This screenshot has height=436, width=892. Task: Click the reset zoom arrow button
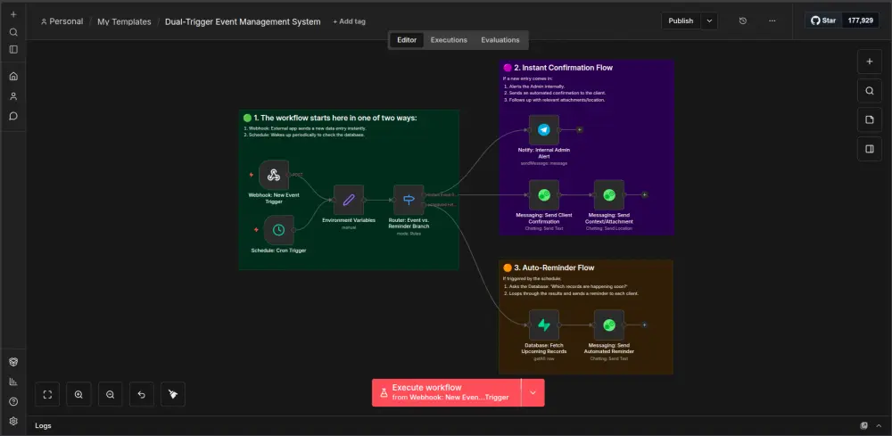pyautogui.click(x=142, y=394)
